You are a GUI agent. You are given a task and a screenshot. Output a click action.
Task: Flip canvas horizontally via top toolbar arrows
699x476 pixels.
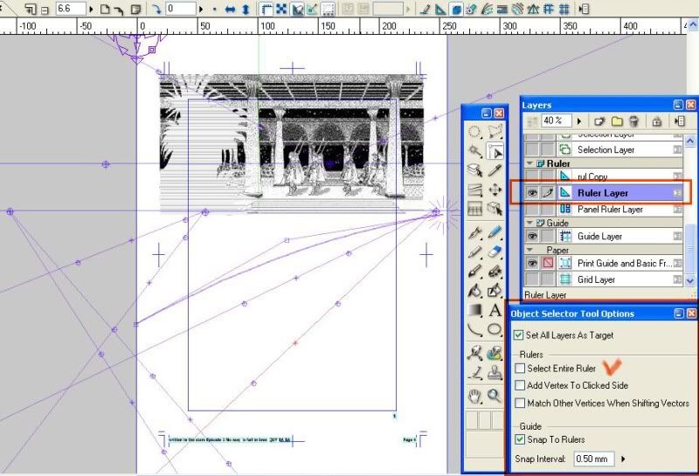click(x=230, y=9)
